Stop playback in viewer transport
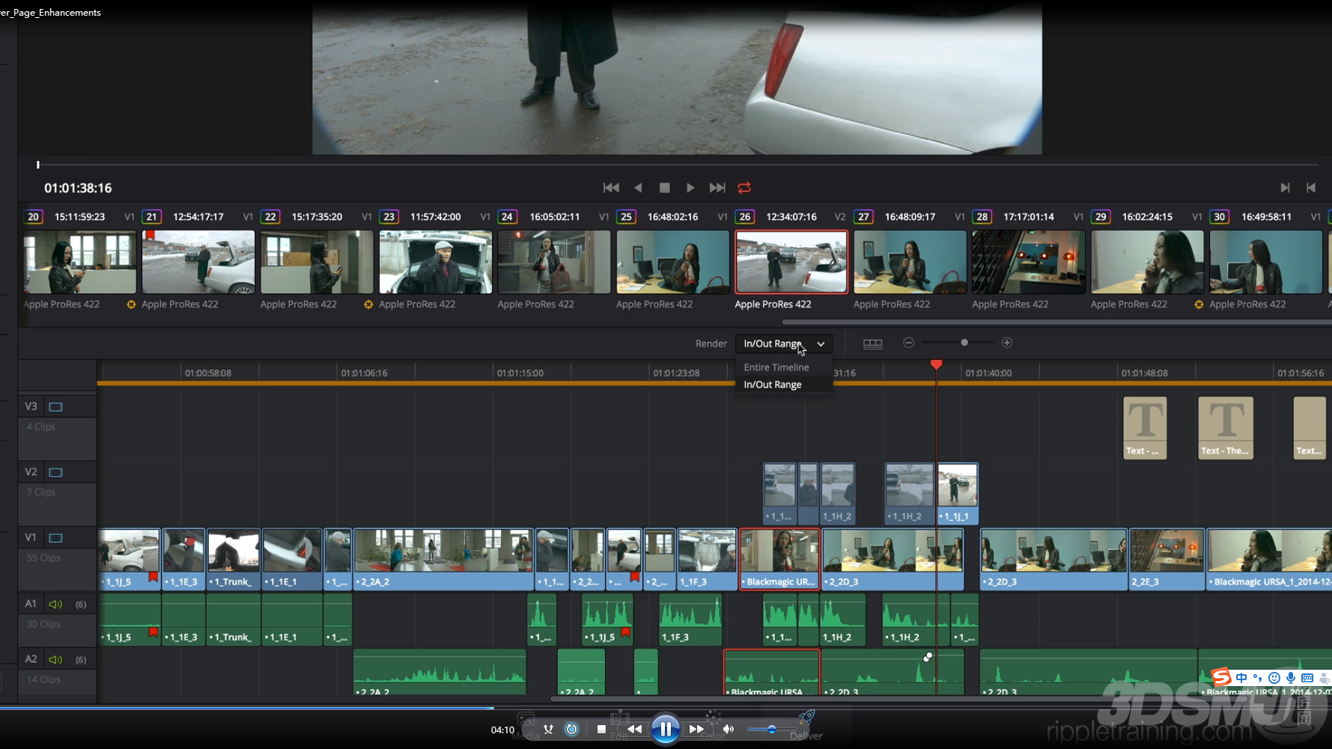This screenshot has width=1332, height=749. [664, 188]
